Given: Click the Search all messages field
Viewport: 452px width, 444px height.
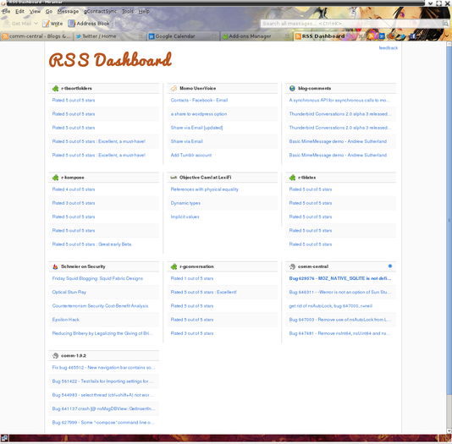Looking at the screenshot, I should point(351,24).
